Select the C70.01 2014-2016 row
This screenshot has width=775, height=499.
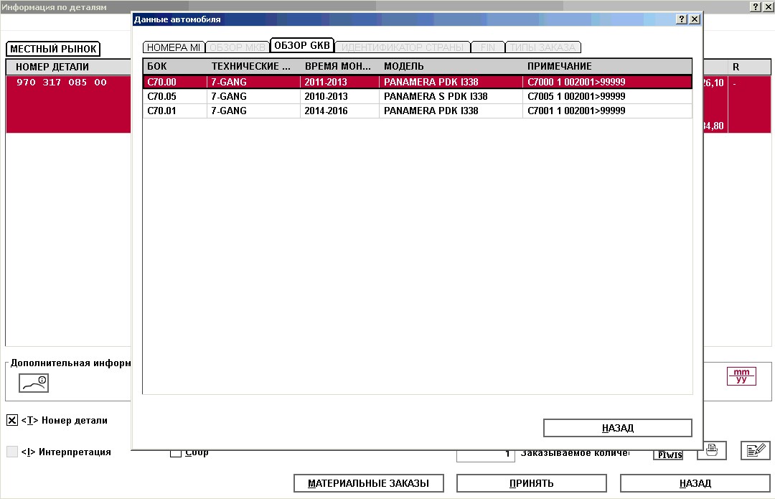click(x=416, y=111)
